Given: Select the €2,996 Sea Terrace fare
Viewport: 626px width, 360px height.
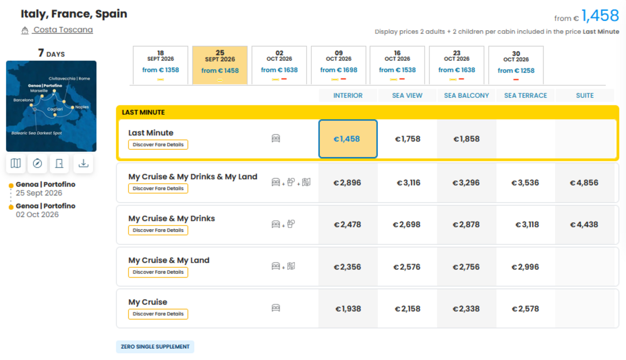Looking at the screenshot, I should [526, 267].
